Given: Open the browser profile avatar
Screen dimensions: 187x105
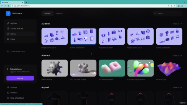Looking at the screenshot, I should pyautogui.click(x=182, y=6).
